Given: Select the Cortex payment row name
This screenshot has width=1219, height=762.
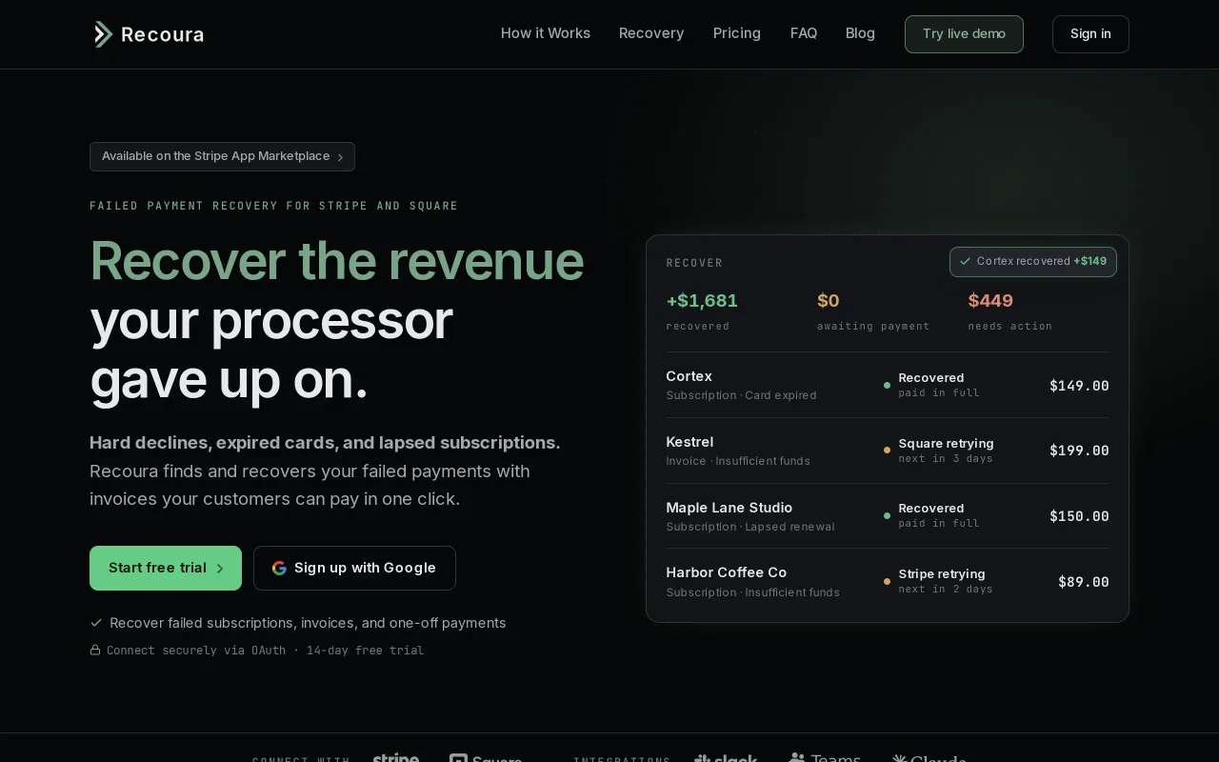Looking at the screenshot, I should tap(689, 376).
